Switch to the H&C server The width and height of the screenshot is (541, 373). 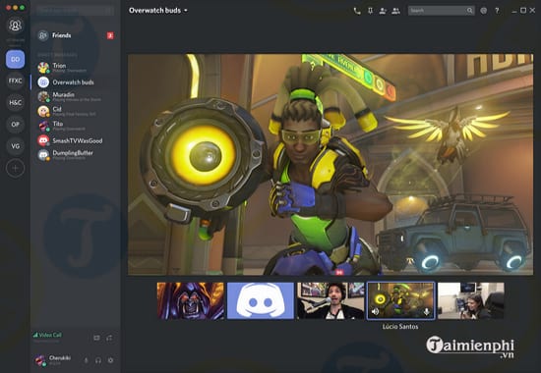(x=15, y=103)
